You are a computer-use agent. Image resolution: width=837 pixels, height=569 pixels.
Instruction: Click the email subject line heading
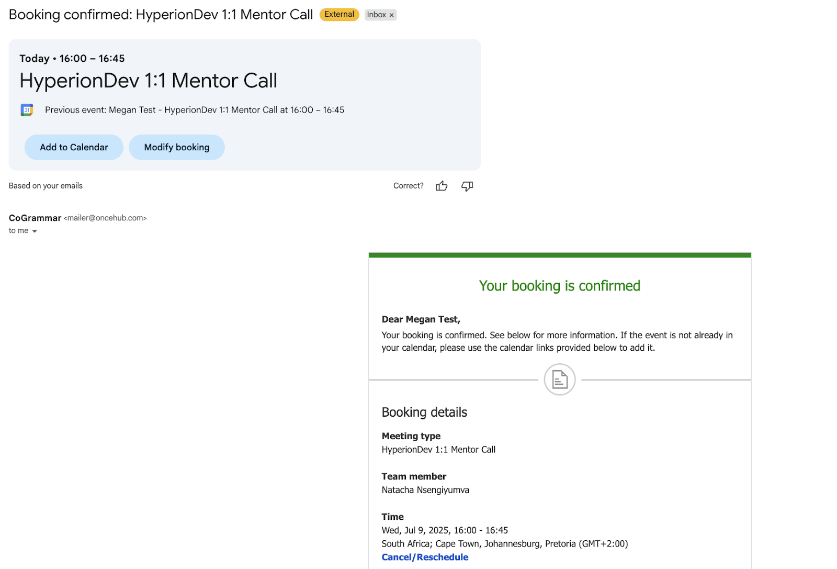point(161,15)
